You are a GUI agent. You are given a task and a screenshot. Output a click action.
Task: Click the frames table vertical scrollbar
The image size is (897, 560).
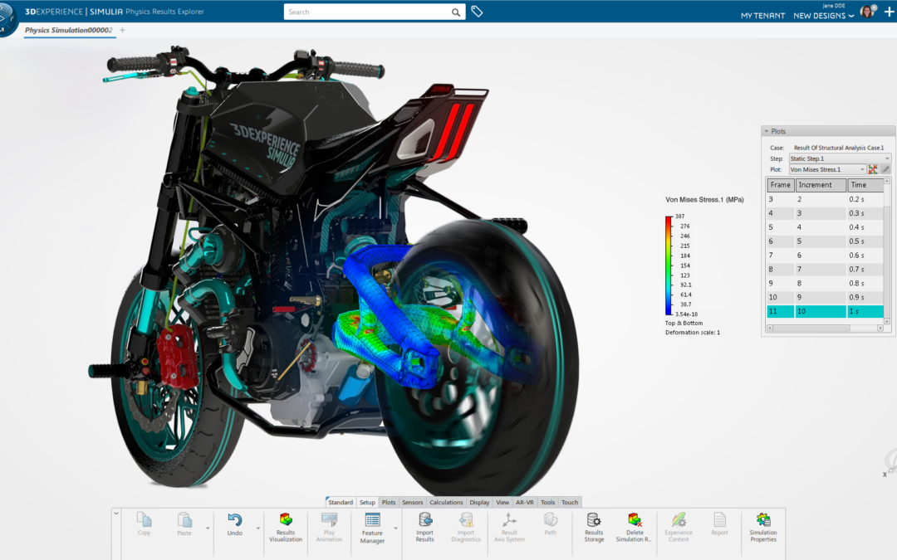click(887, 251)
